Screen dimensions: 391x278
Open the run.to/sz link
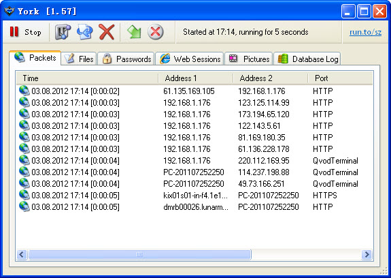tap(365, 32)
